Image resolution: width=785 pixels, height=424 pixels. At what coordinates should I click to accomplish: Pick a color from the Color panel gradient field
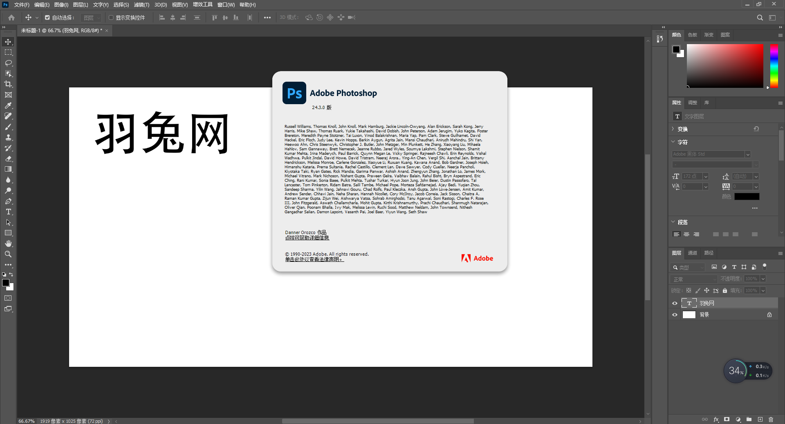coord(726,65)
